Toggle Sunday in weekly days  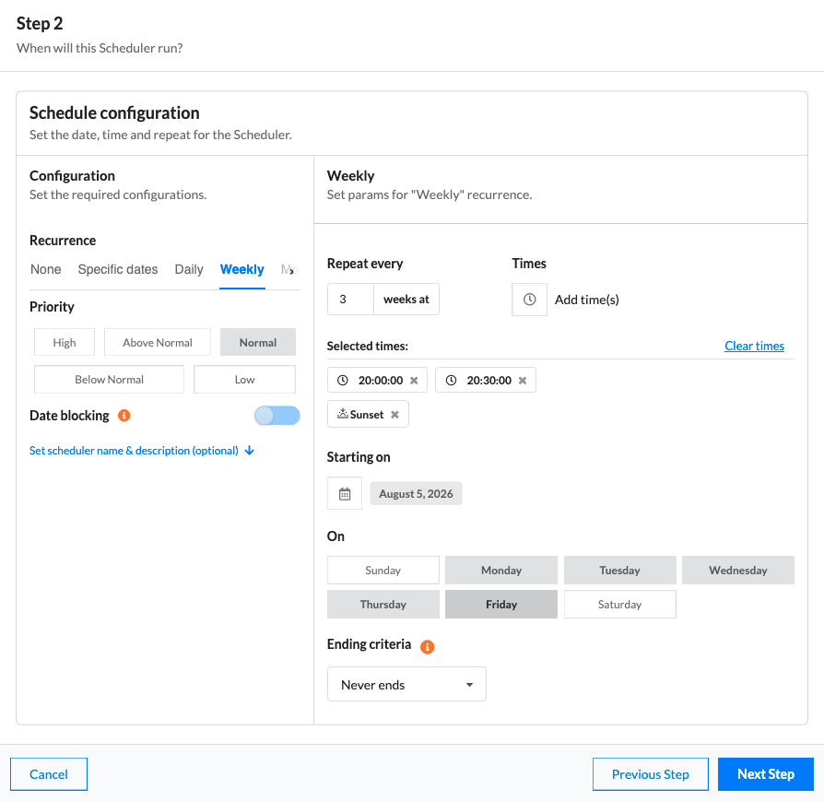click(x=383, y=571)
